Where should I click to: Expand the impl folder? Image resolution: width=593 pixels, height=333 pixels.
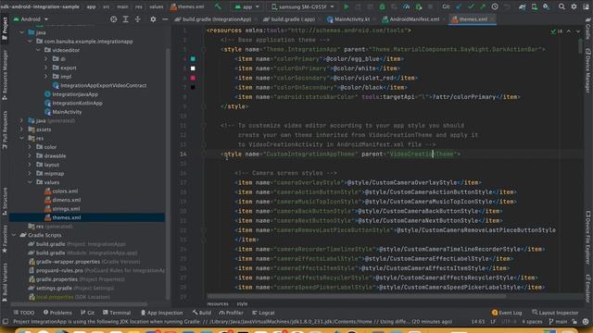(46, 76)
